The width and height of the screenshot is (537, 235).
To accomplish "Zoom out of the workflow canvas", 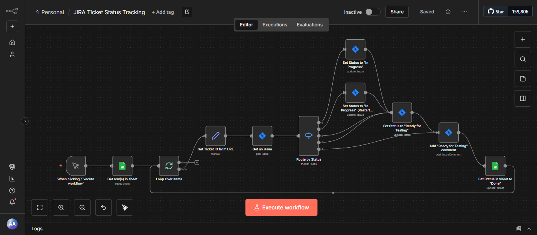I will coord(82,207).
